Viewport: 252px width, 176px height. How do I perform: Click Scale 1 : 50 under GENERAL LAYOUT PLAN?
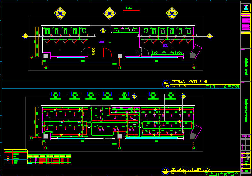click(x=179, y=86)
